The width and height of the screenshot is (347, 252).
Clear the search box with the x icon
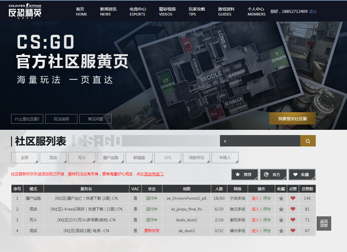[x=225, y=141]
